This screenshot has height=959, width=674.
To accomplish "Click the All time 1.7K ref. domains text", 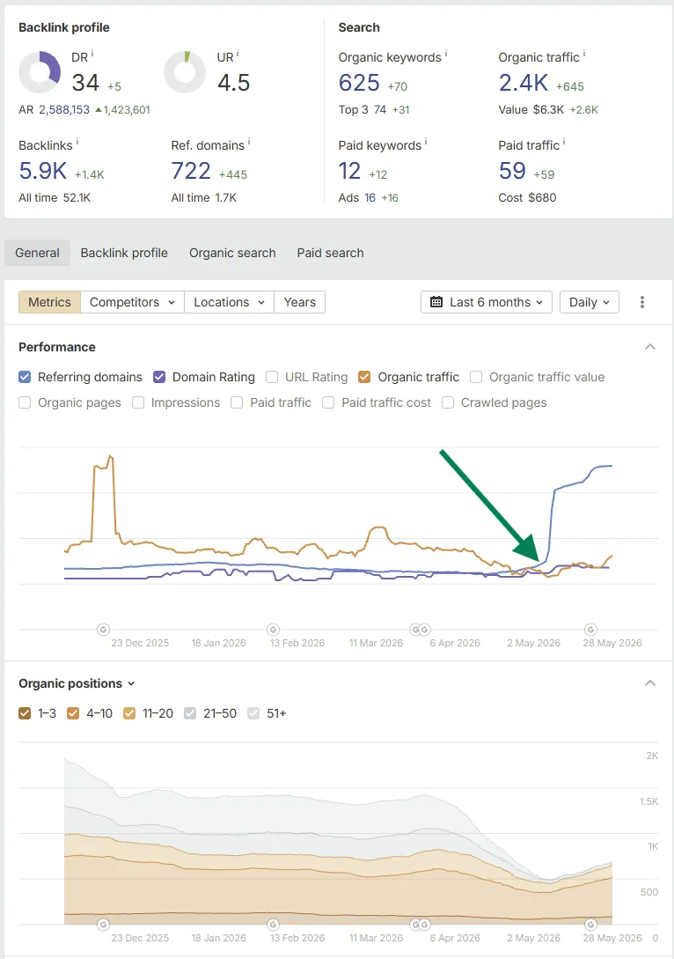I will pyautogui.click(x=204, y=197).
